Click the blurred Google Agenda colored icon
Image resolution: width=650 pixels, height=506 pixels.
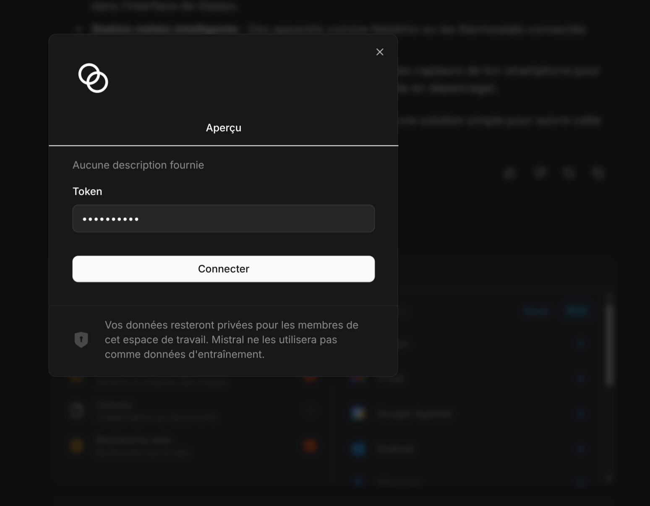[x=358, y=414]
